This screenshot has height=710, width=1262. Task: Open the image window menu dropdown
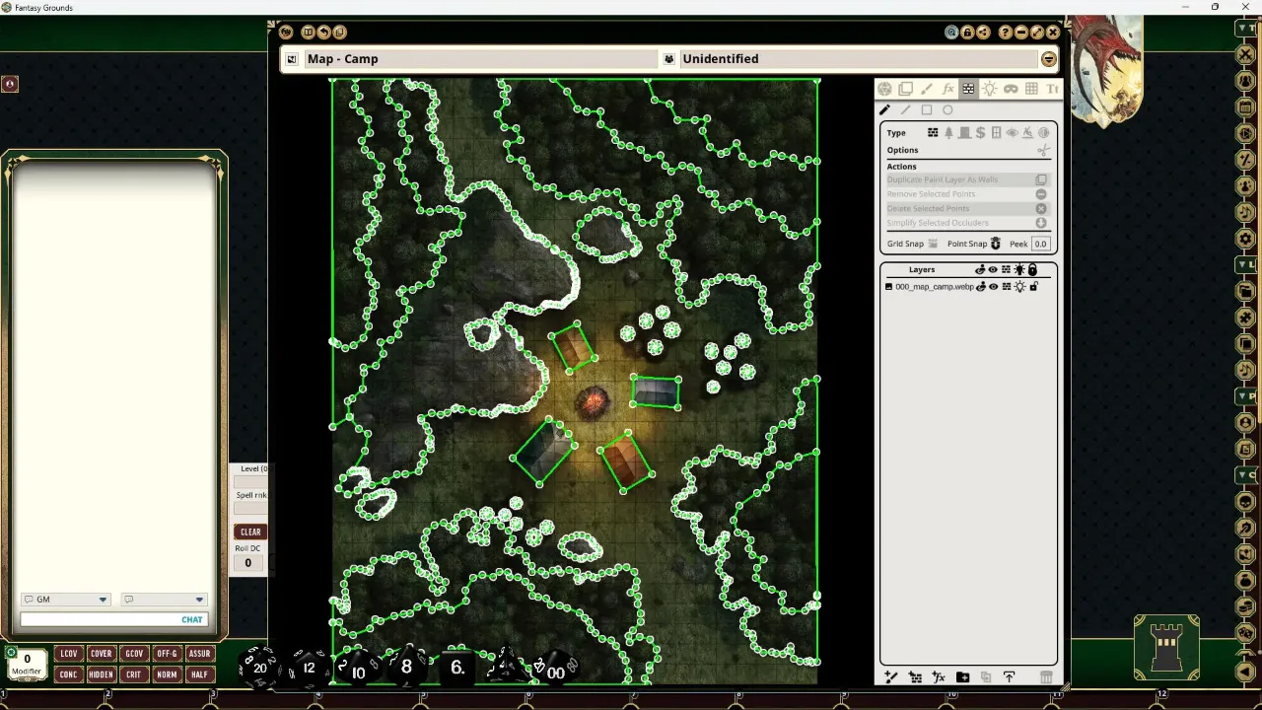click(x=1048, y=59)
